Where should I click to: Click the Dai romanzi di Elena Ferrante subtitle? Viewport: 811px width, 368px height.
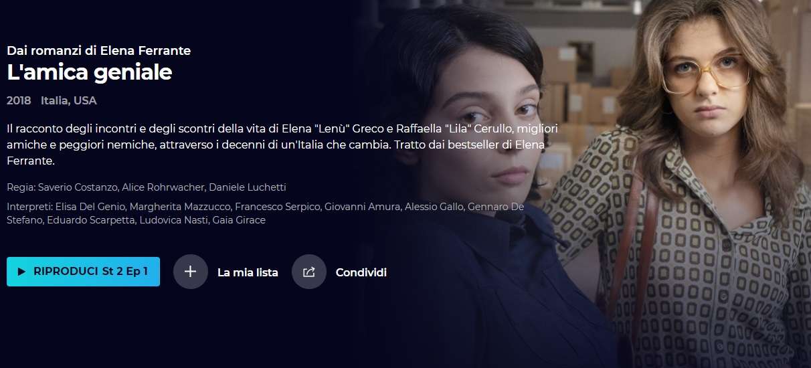coord(99,51)
